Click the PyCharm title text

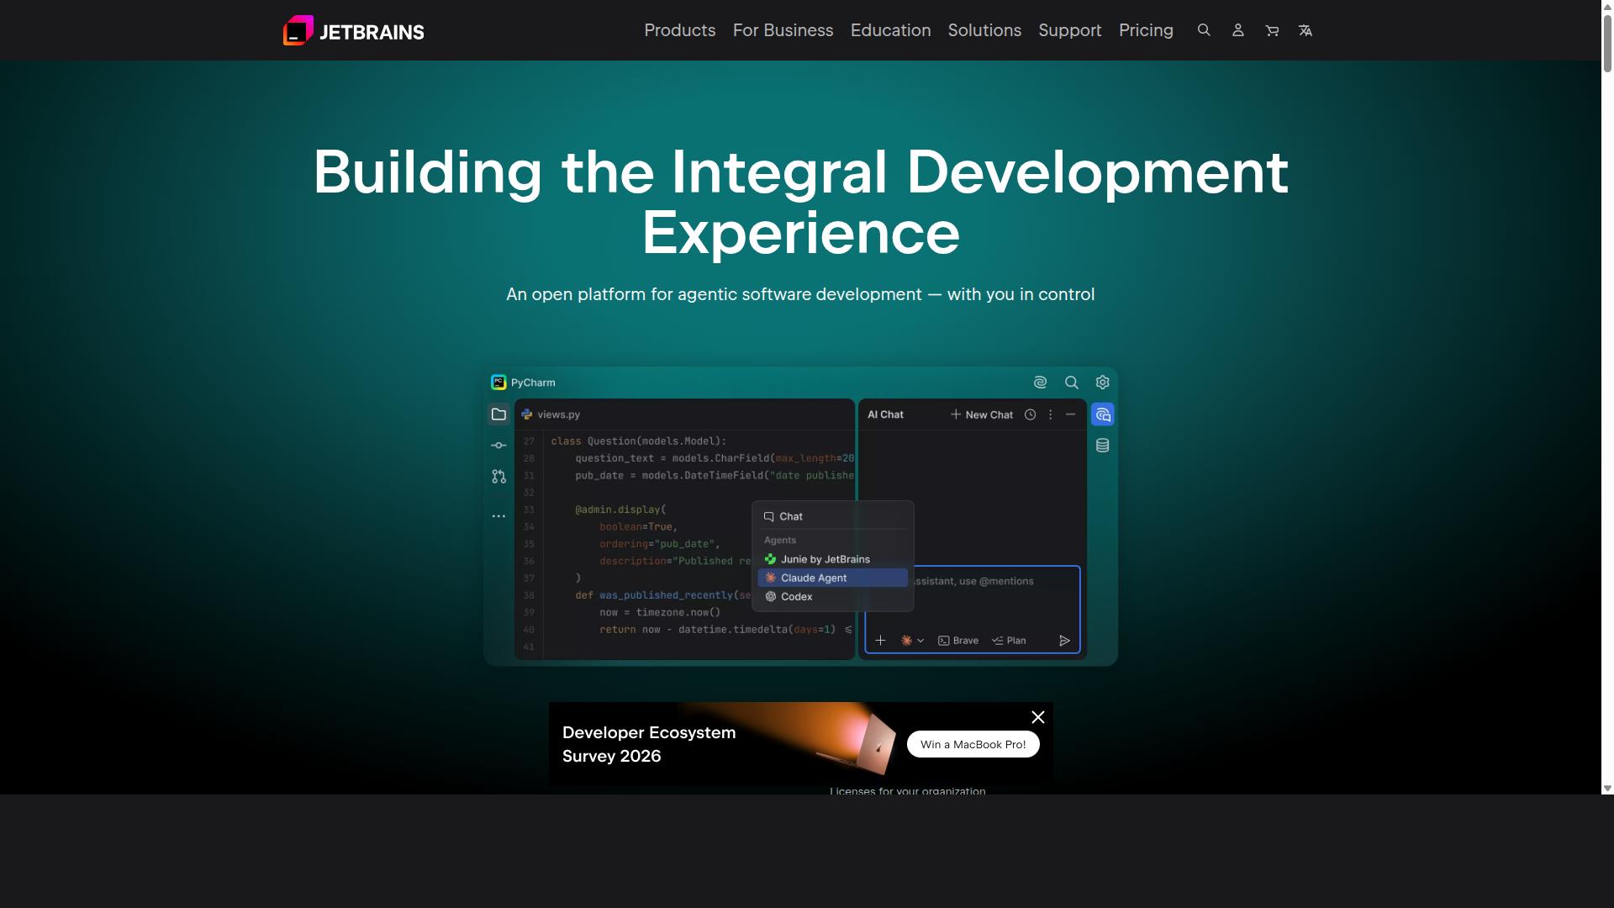point(533,383)
